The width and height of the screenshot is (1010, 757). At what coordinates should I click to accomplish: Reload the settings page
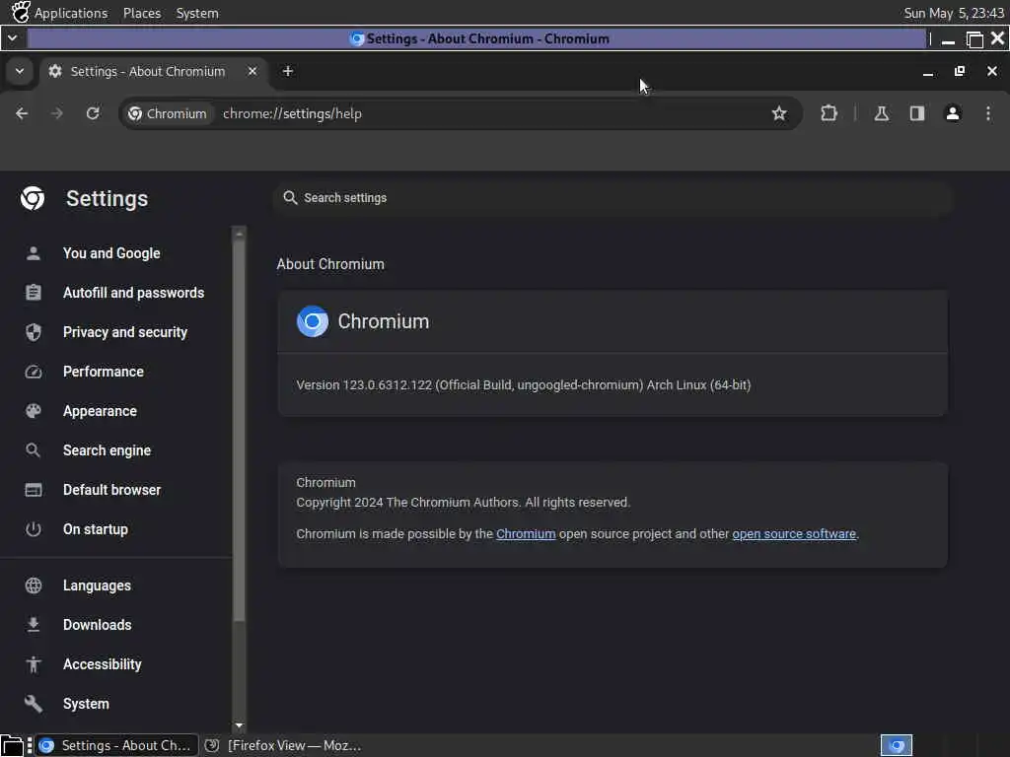[93, 114]
